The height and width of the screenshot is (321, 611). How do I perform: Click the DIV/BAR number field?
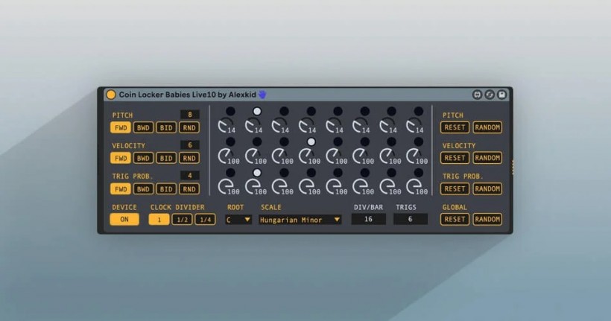(369, 219)
